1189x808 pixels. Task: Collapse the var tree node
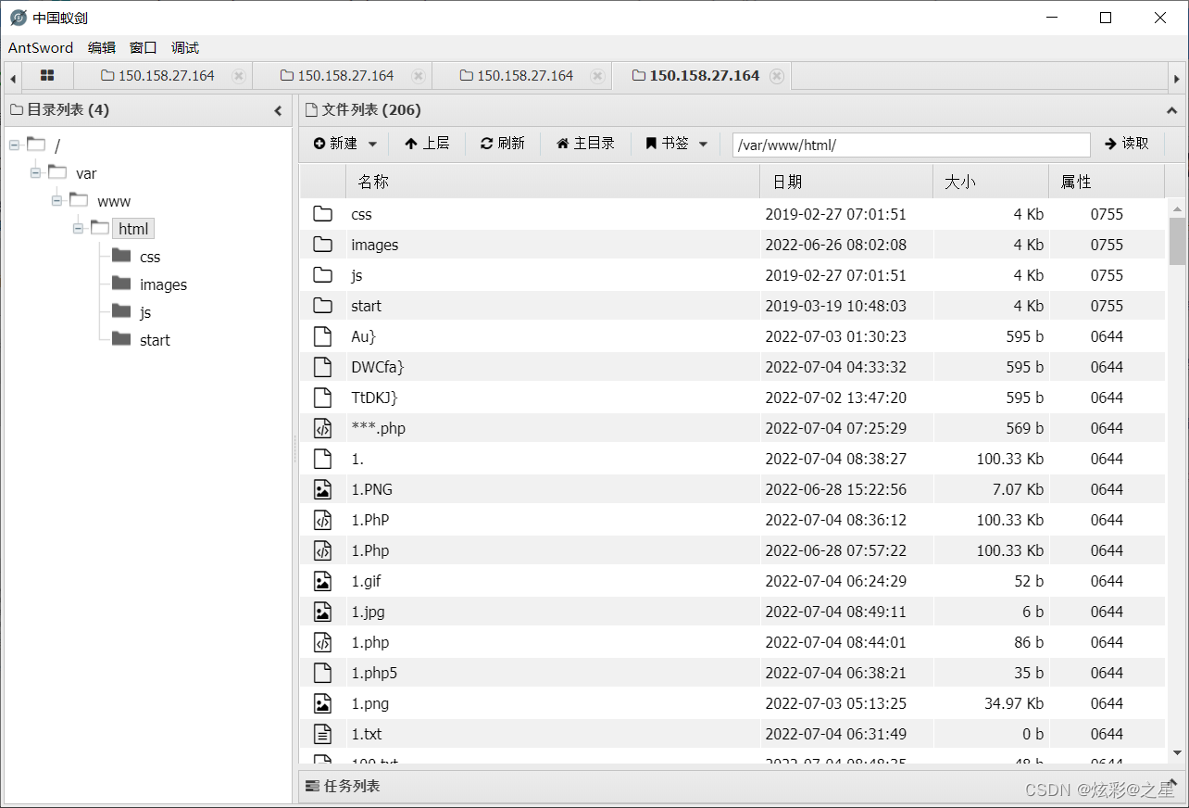(x=36, y=173)
